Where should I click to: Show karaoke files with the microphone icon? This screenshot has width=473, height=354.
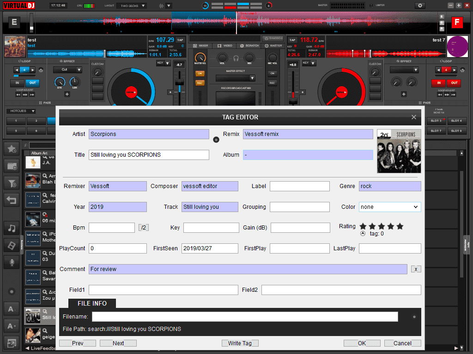coord(12,262)
